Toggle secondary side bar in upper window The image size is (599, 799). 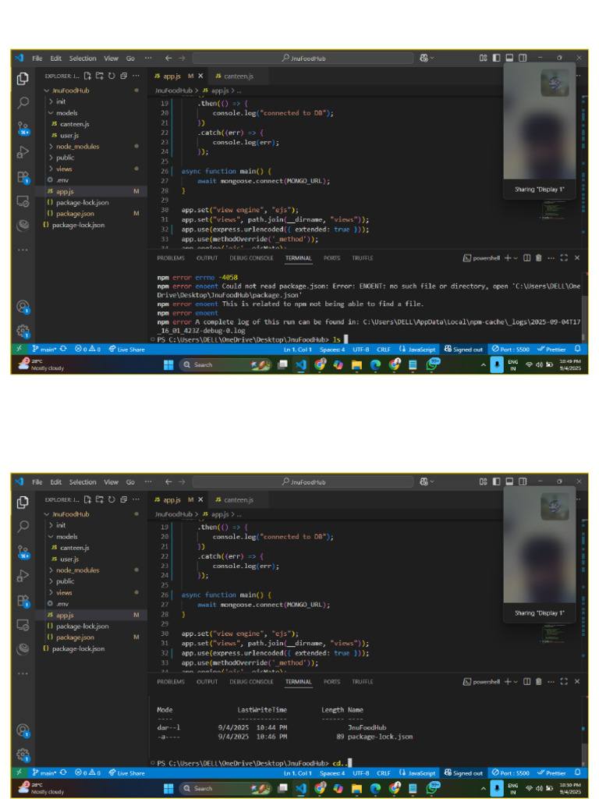point(523,58)
